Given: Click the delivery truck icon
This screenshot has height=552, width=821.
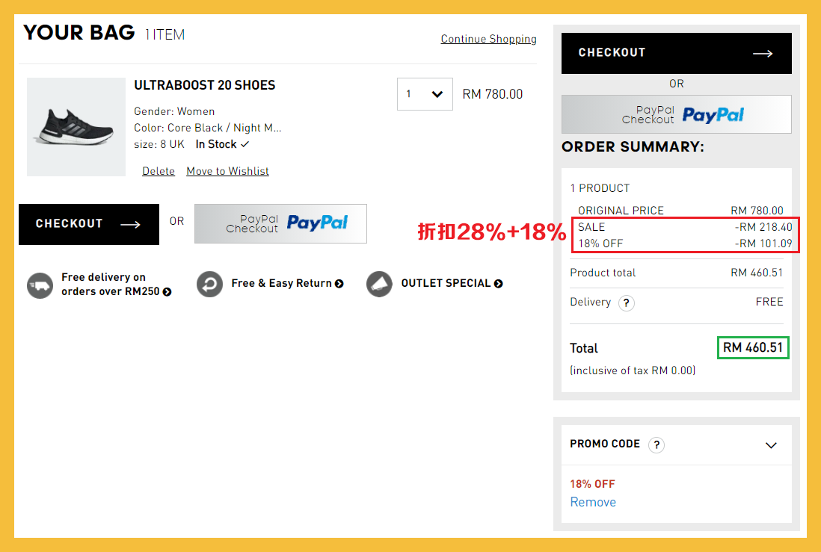Looking at the screenshot, I should tap(40, 285).
